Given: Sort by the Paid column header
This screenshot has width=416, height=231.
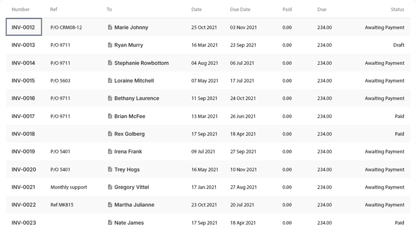Looking at the screenshot, I should [x=287, y=10].
